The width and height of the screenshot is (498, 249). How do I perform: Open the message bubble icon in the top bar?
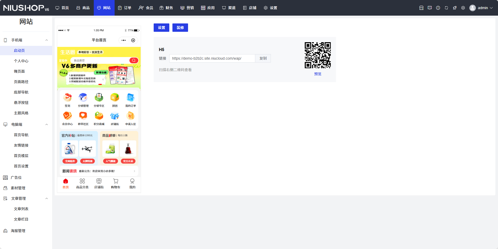(x=430, y=8)
